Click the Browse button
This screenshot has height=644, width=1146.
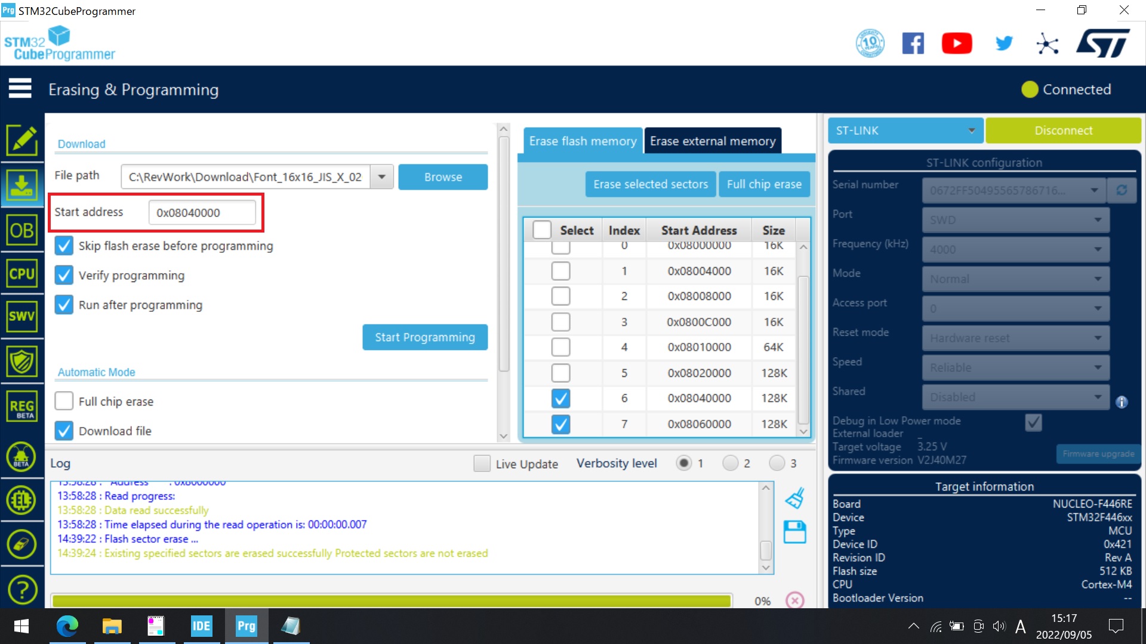pyautogui.click(x=443, y=177)
